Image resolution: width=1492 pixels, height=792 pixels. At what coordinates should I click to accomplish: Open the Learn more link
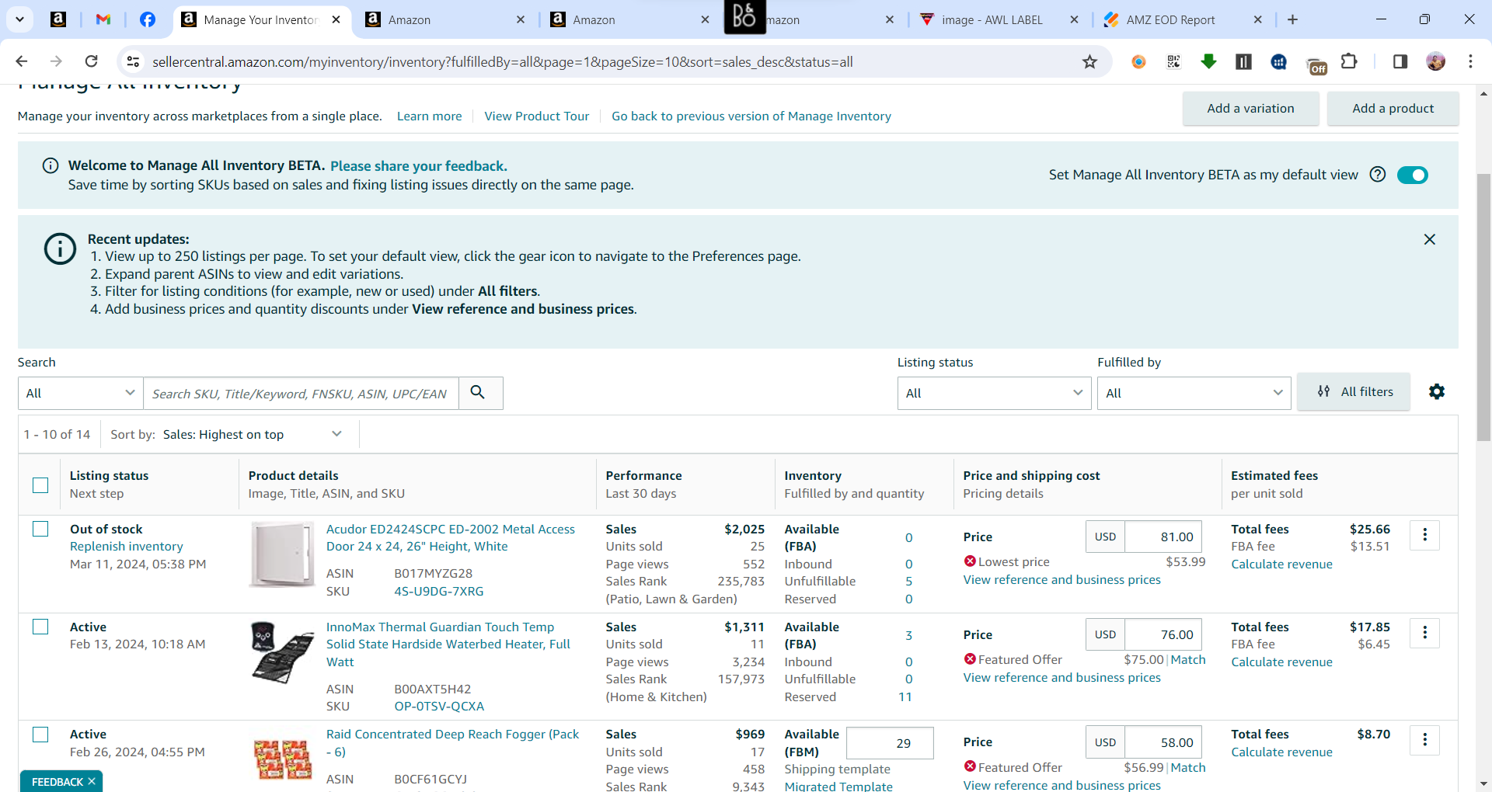[x=429, y=116]
